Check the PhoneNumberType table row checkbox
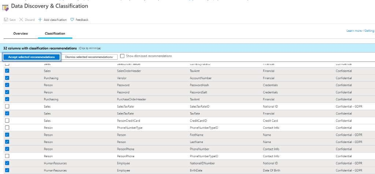Image resolution: width=375 pixels, height=174 pixels. 7,128
